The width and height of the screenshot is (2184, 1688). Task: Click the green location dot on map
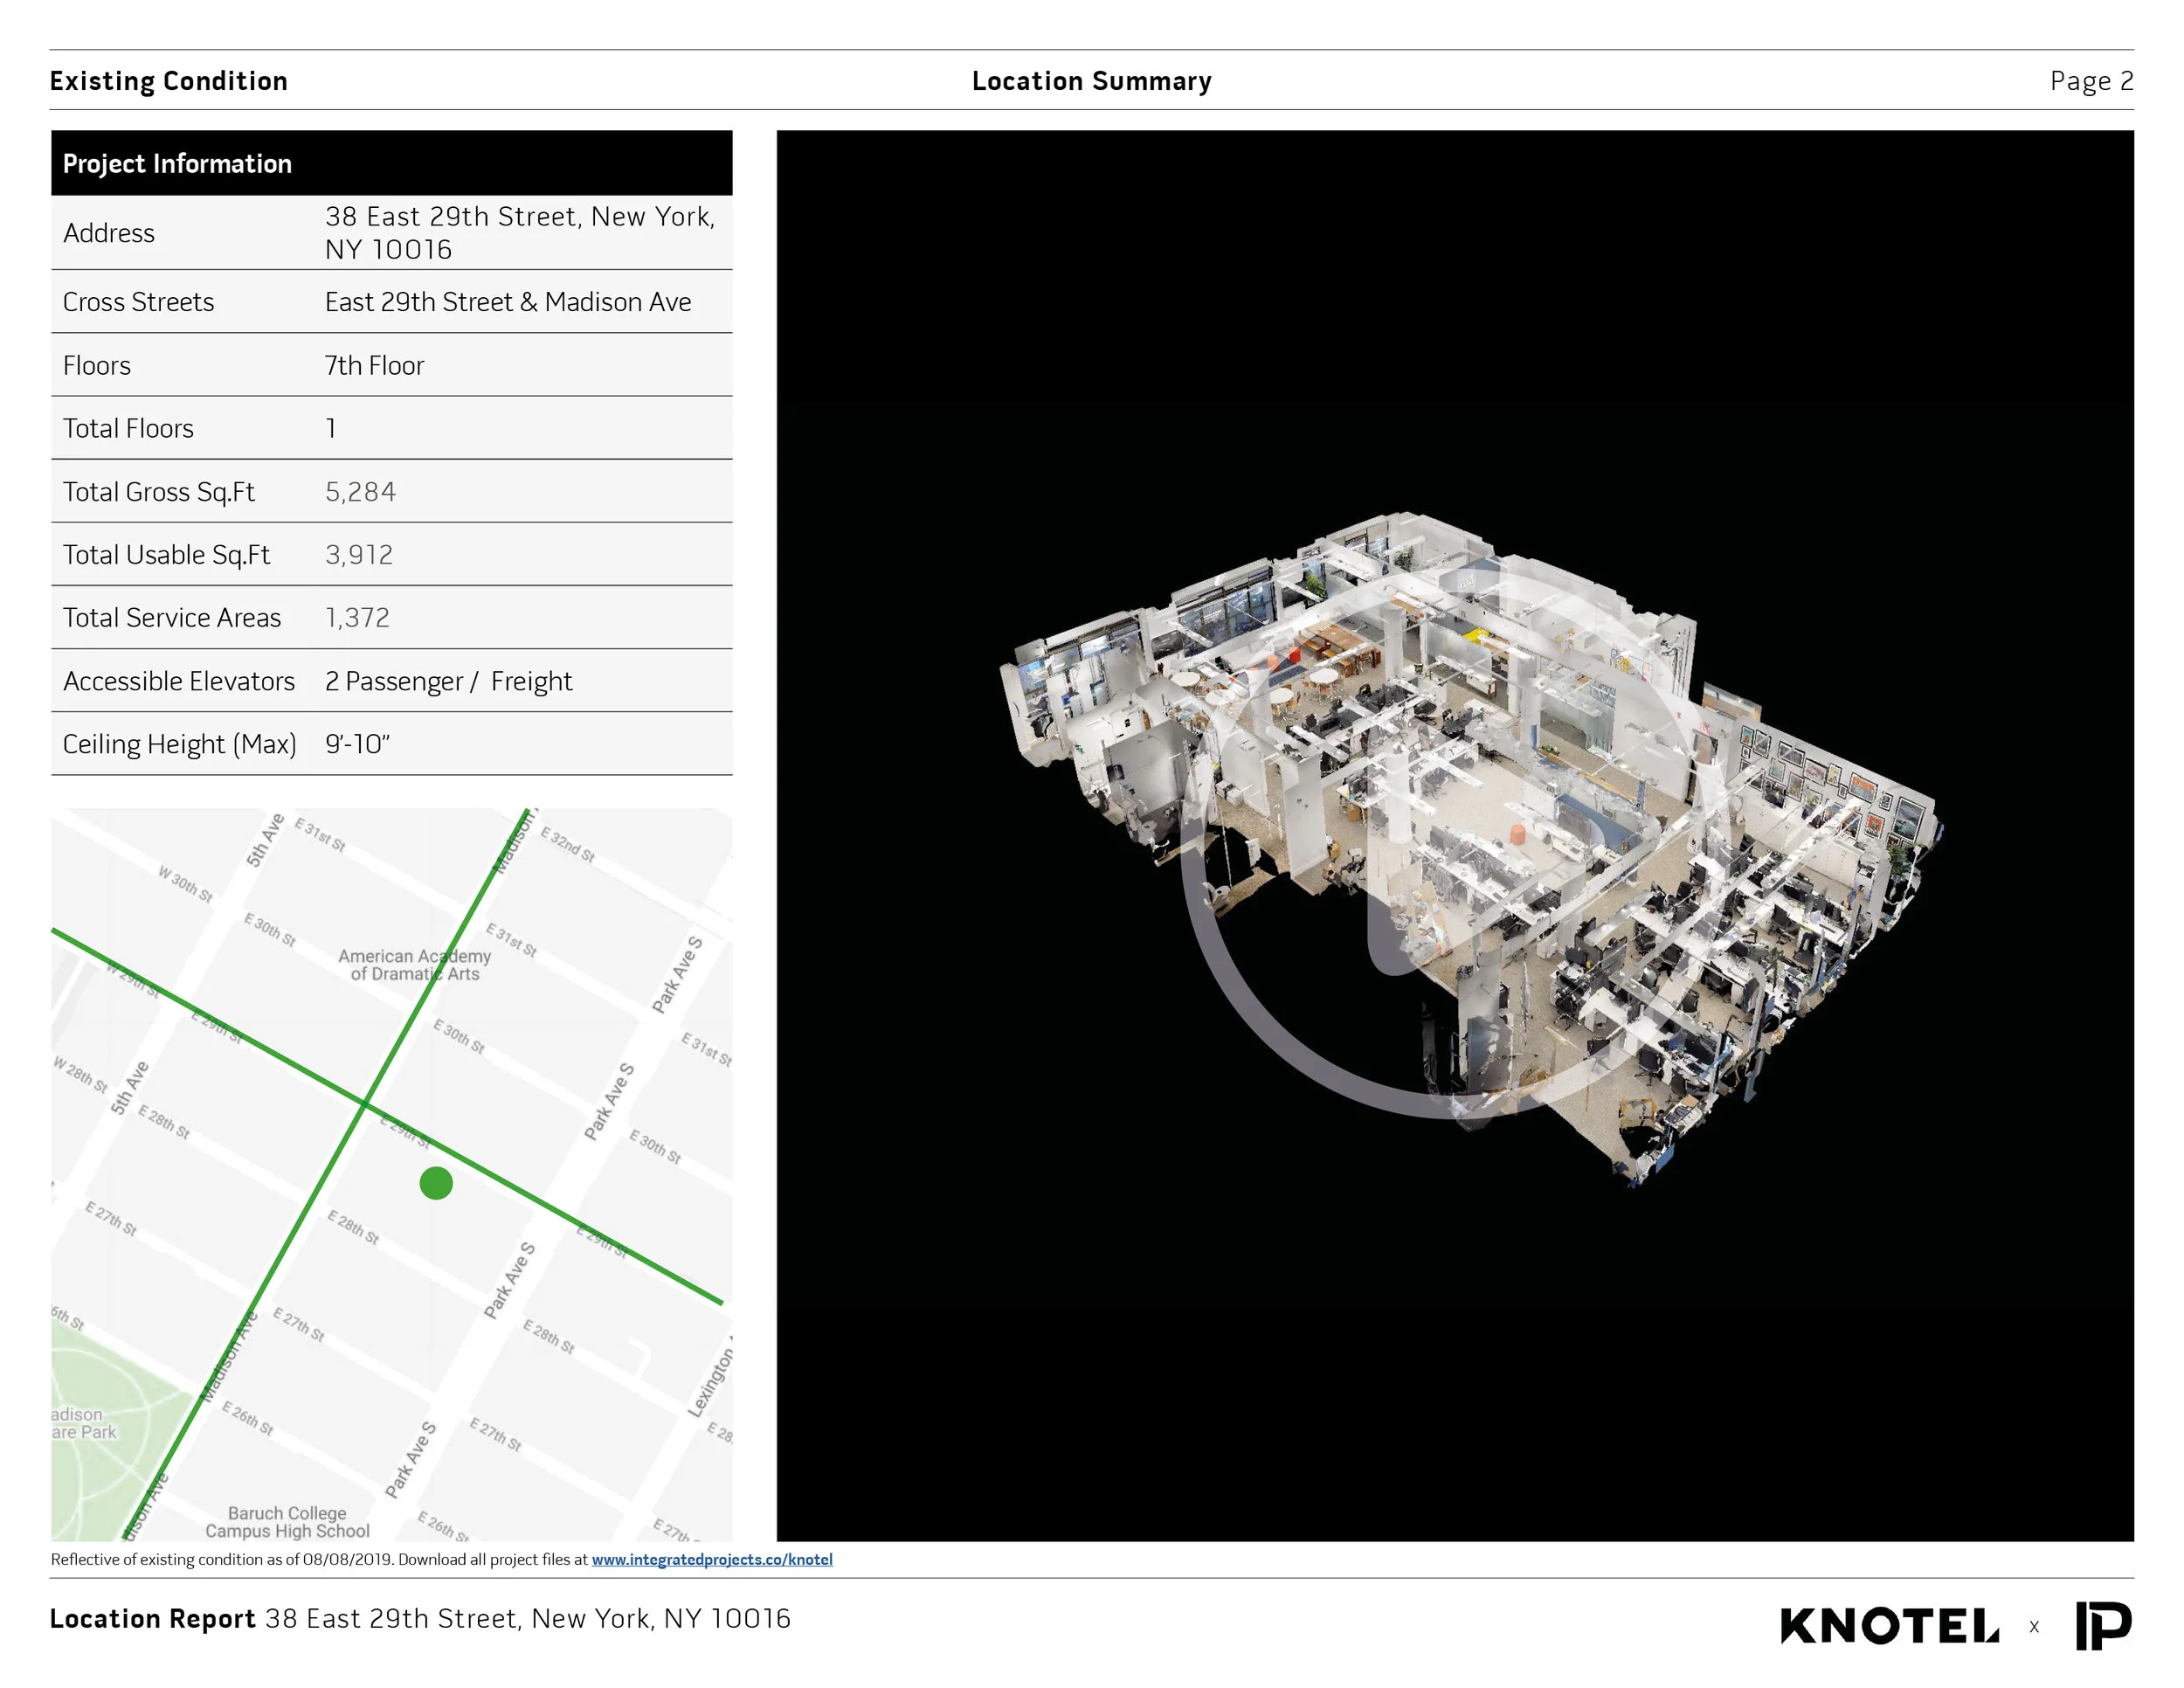[436, 1183]
